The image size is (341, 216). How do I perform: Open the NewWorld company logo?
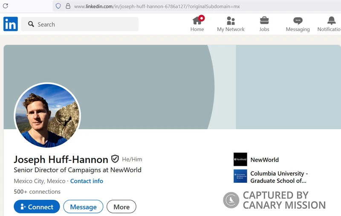(x=240, y=159)
